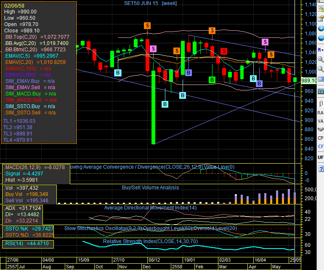Open help with the question mark icon
The image size is (324, 270).
pyautogui.click(x=321, y=169)
